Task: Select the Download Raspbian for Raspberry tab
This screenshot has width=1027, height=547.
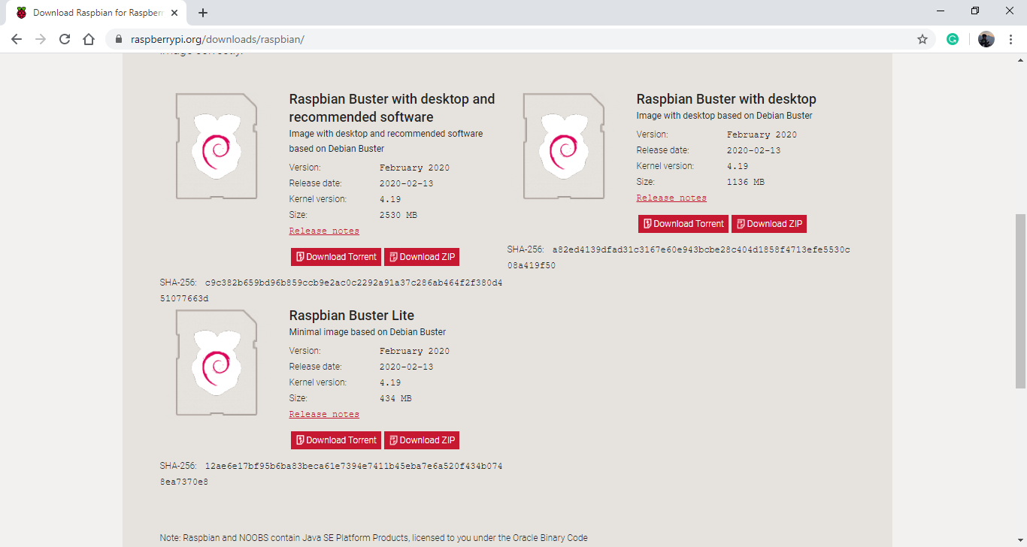Action: [x=98, y=13]
